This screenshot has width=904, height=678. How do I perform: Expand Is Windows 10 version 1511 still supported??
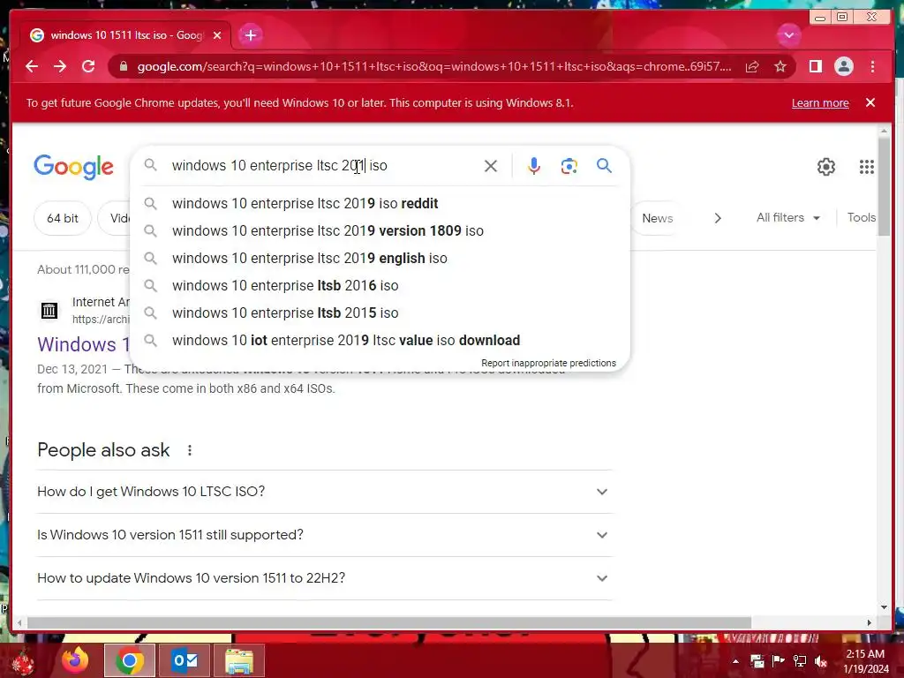[324, 535]
